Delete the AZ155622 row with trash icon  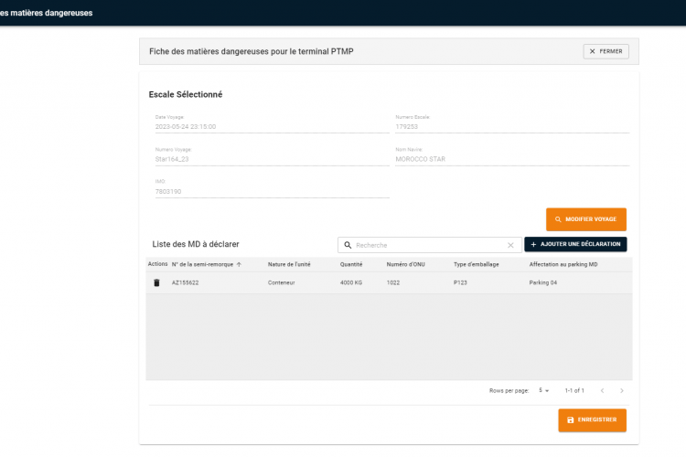click(x=156, y=283)
